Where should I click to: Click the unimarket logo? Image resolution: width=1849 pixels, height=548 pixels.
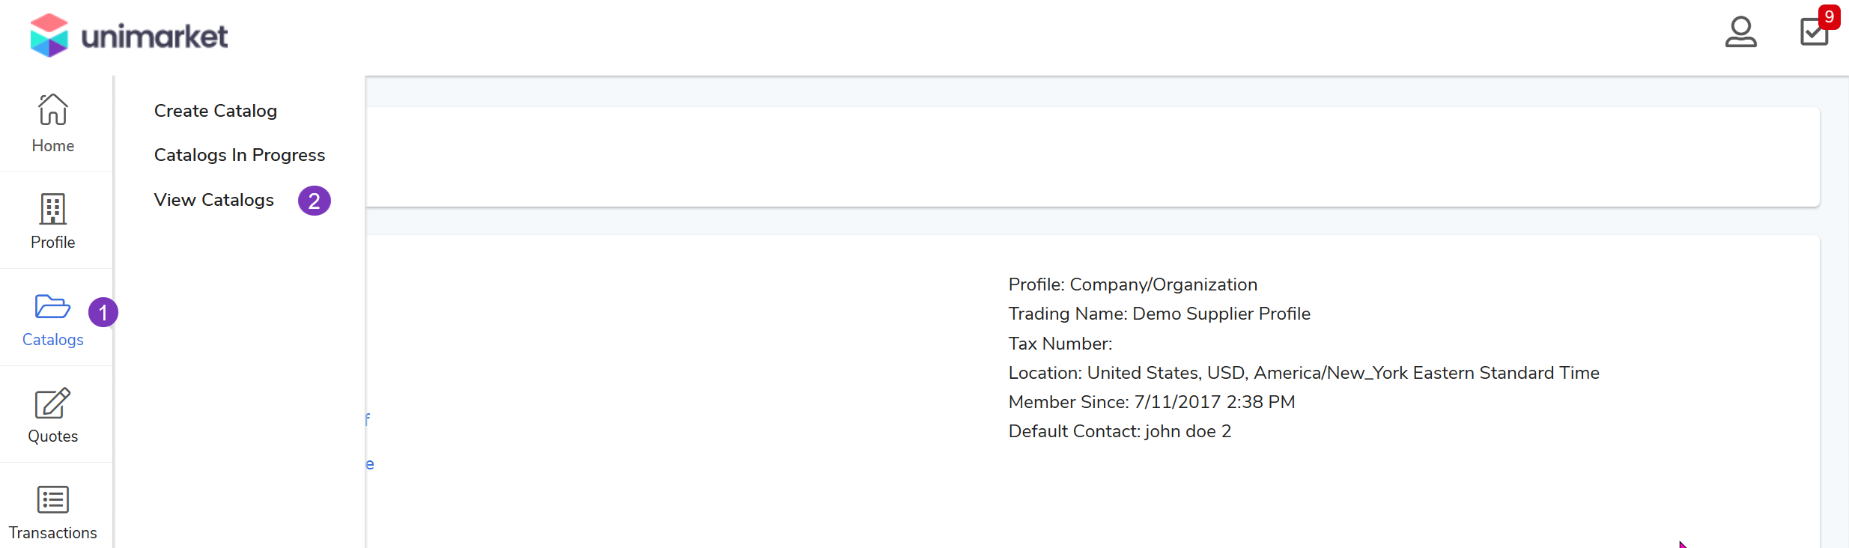point(129,35)
